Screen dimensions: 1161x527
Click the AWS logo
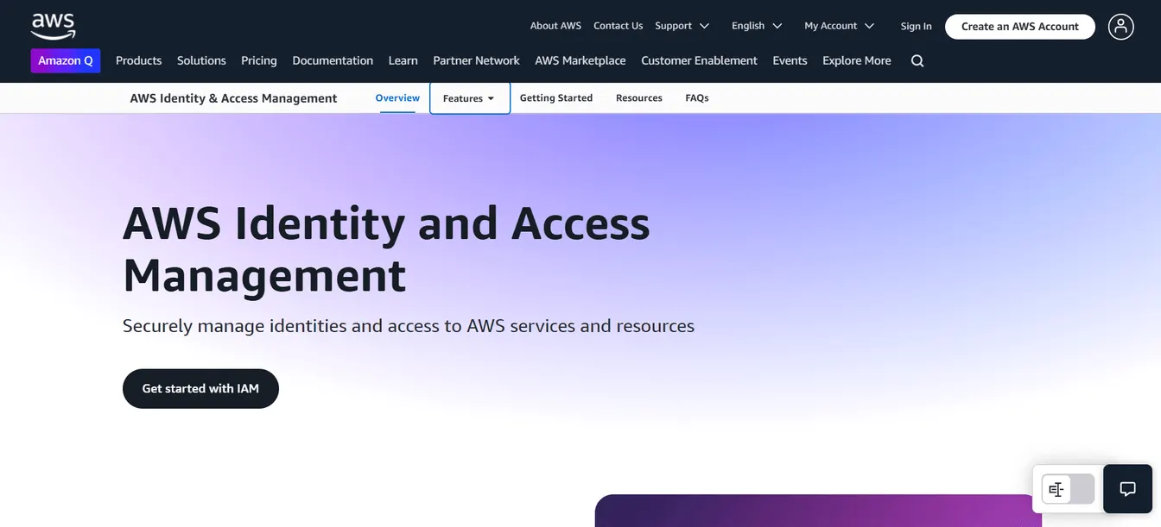pyautogui.click(x=54, y=26)
